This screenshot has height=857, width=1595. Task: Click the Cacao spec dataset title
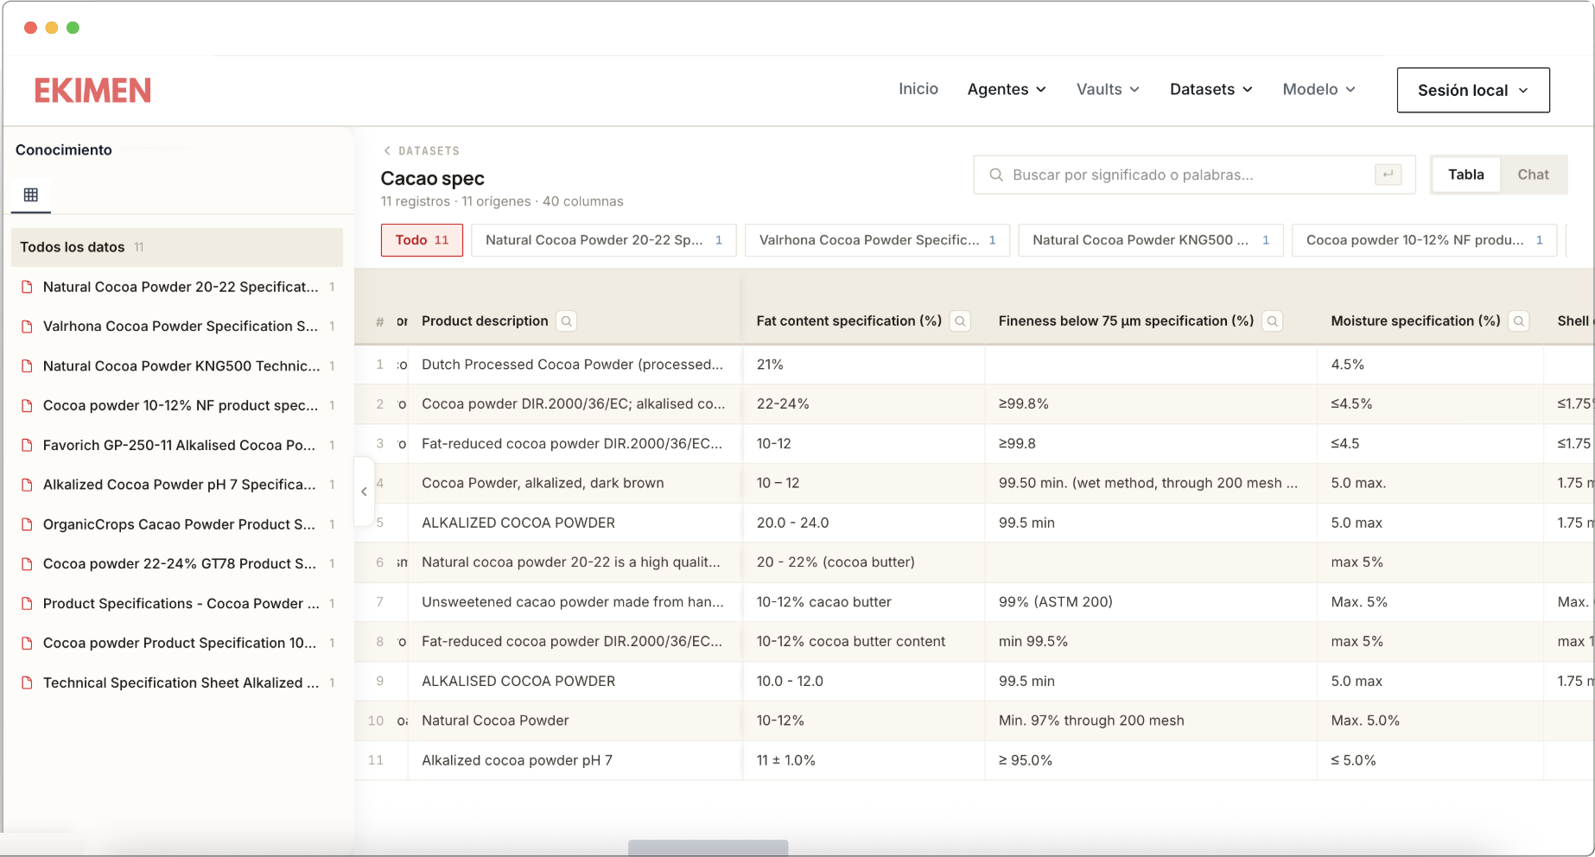432,179
